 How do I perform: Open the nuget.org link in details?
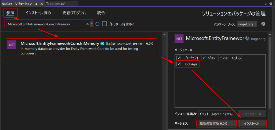(258, 39)
